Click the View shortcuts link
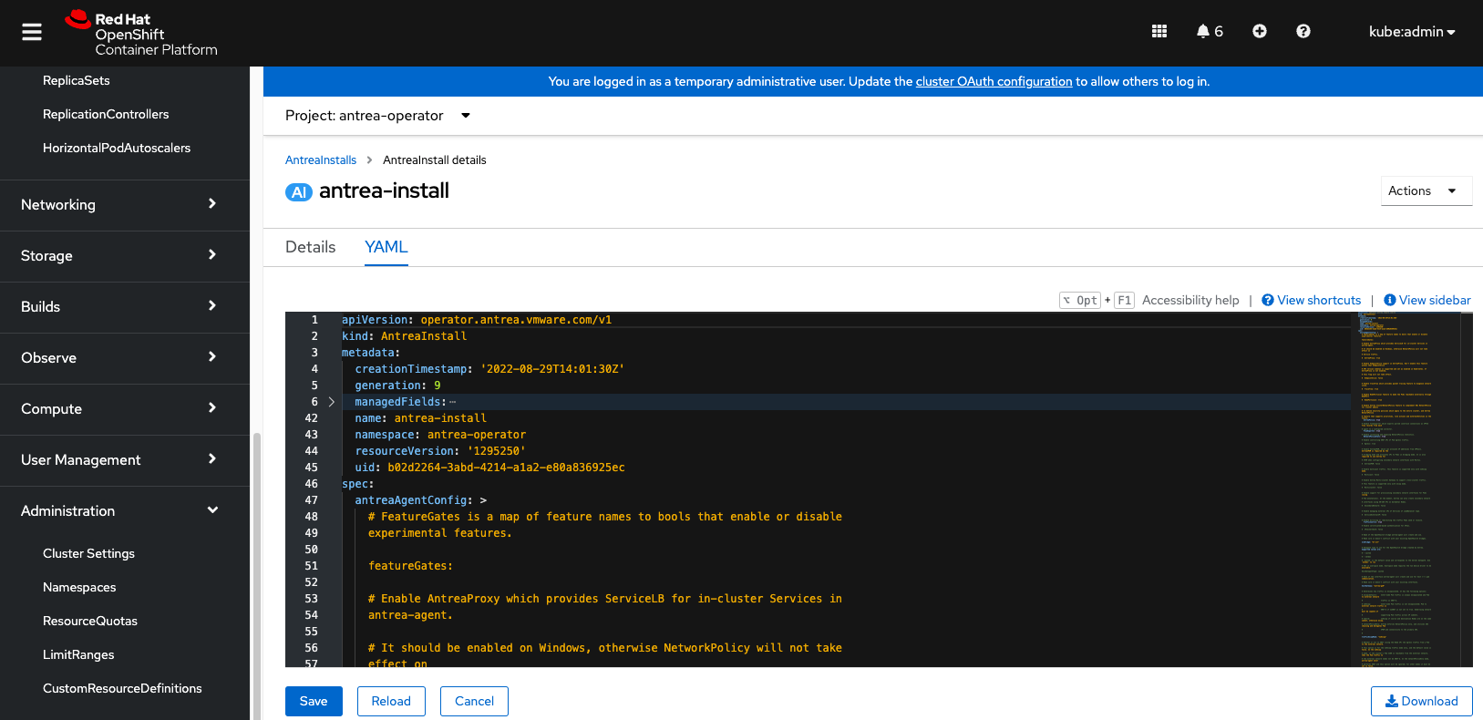The height and width of the screenshot is (720, 1483). click(x=1319, y=300)
